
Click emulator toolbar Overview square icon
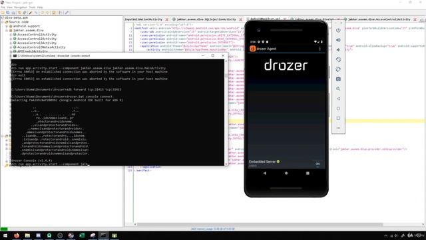pos(338,118)
